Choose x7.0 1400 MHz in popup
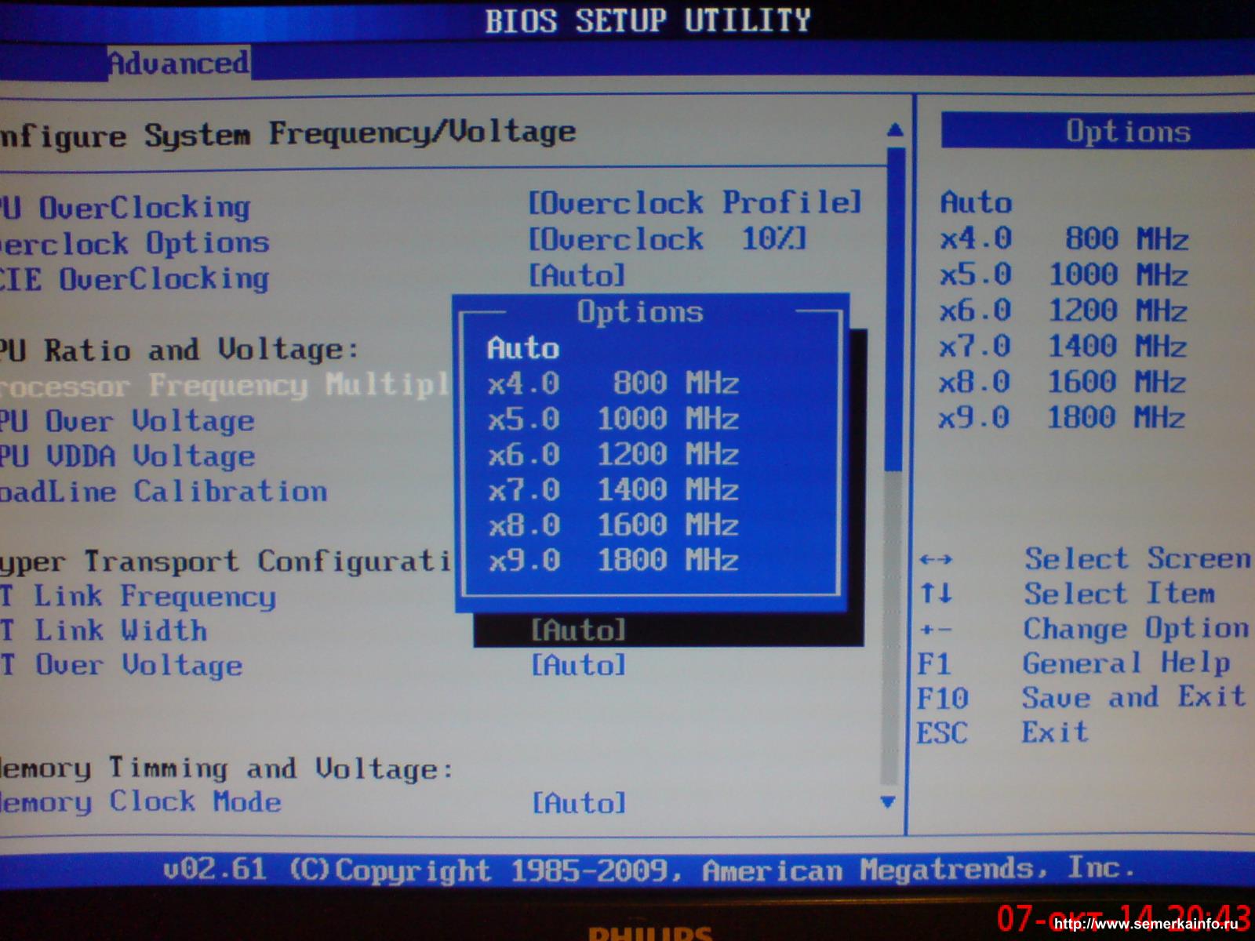This screenshot has width=1255, height=941. click(613, 490)
